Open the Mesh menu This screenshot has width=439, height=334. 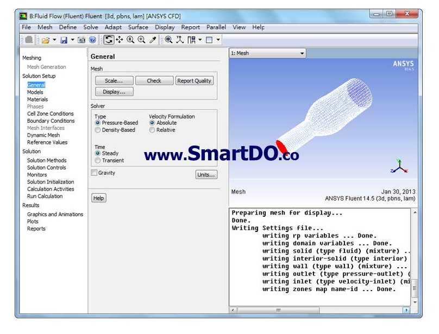[45, 27]
